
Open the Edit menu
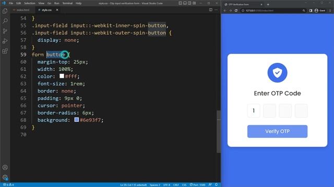[x=19, y=3]
